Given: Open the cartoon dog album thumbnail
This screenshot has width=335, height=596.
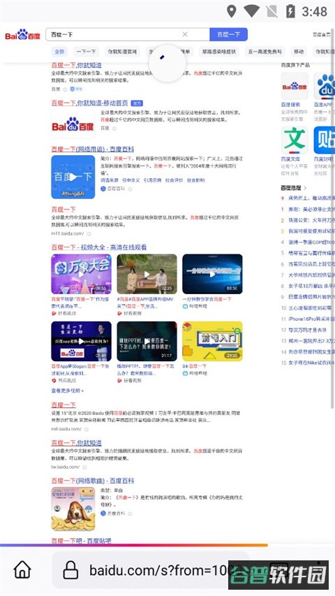Looking at the screenshot, I should pyautogui.click(x=73, y=509).
